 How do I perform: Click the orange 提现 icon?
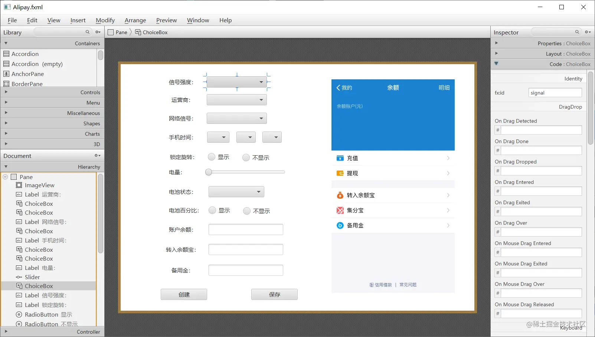(x=340, y=173)
